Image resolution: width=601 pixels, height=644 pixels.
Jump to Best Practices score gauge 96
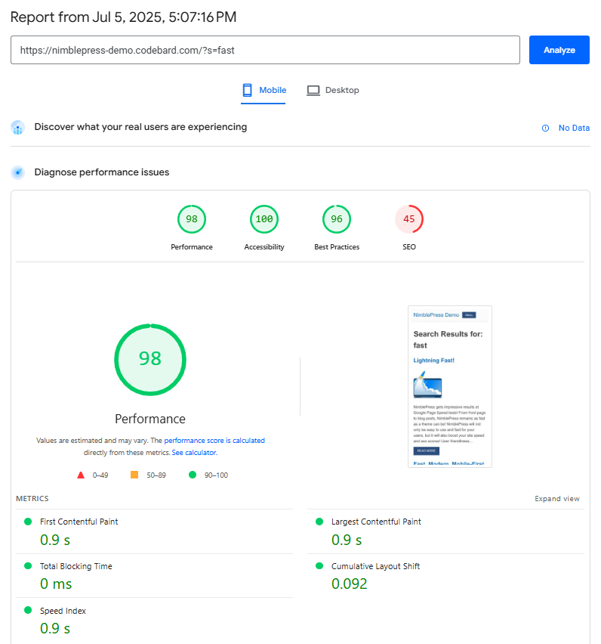pos(337,219)
